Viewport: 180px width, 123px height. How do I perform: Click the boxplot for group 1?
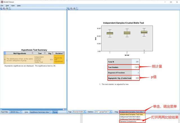tap(110, 33)
